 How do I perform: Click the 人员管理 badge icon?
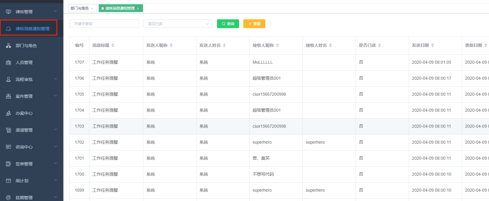8,62
